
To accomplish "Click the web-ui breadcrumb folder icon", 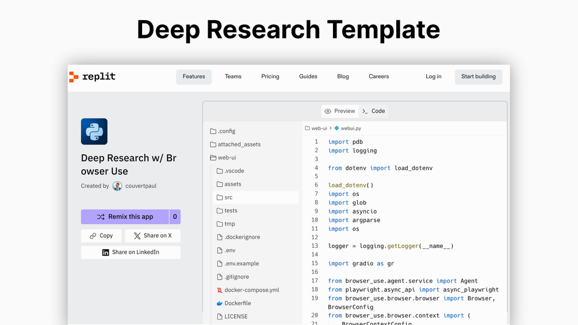I will click(x=308, y=128).
